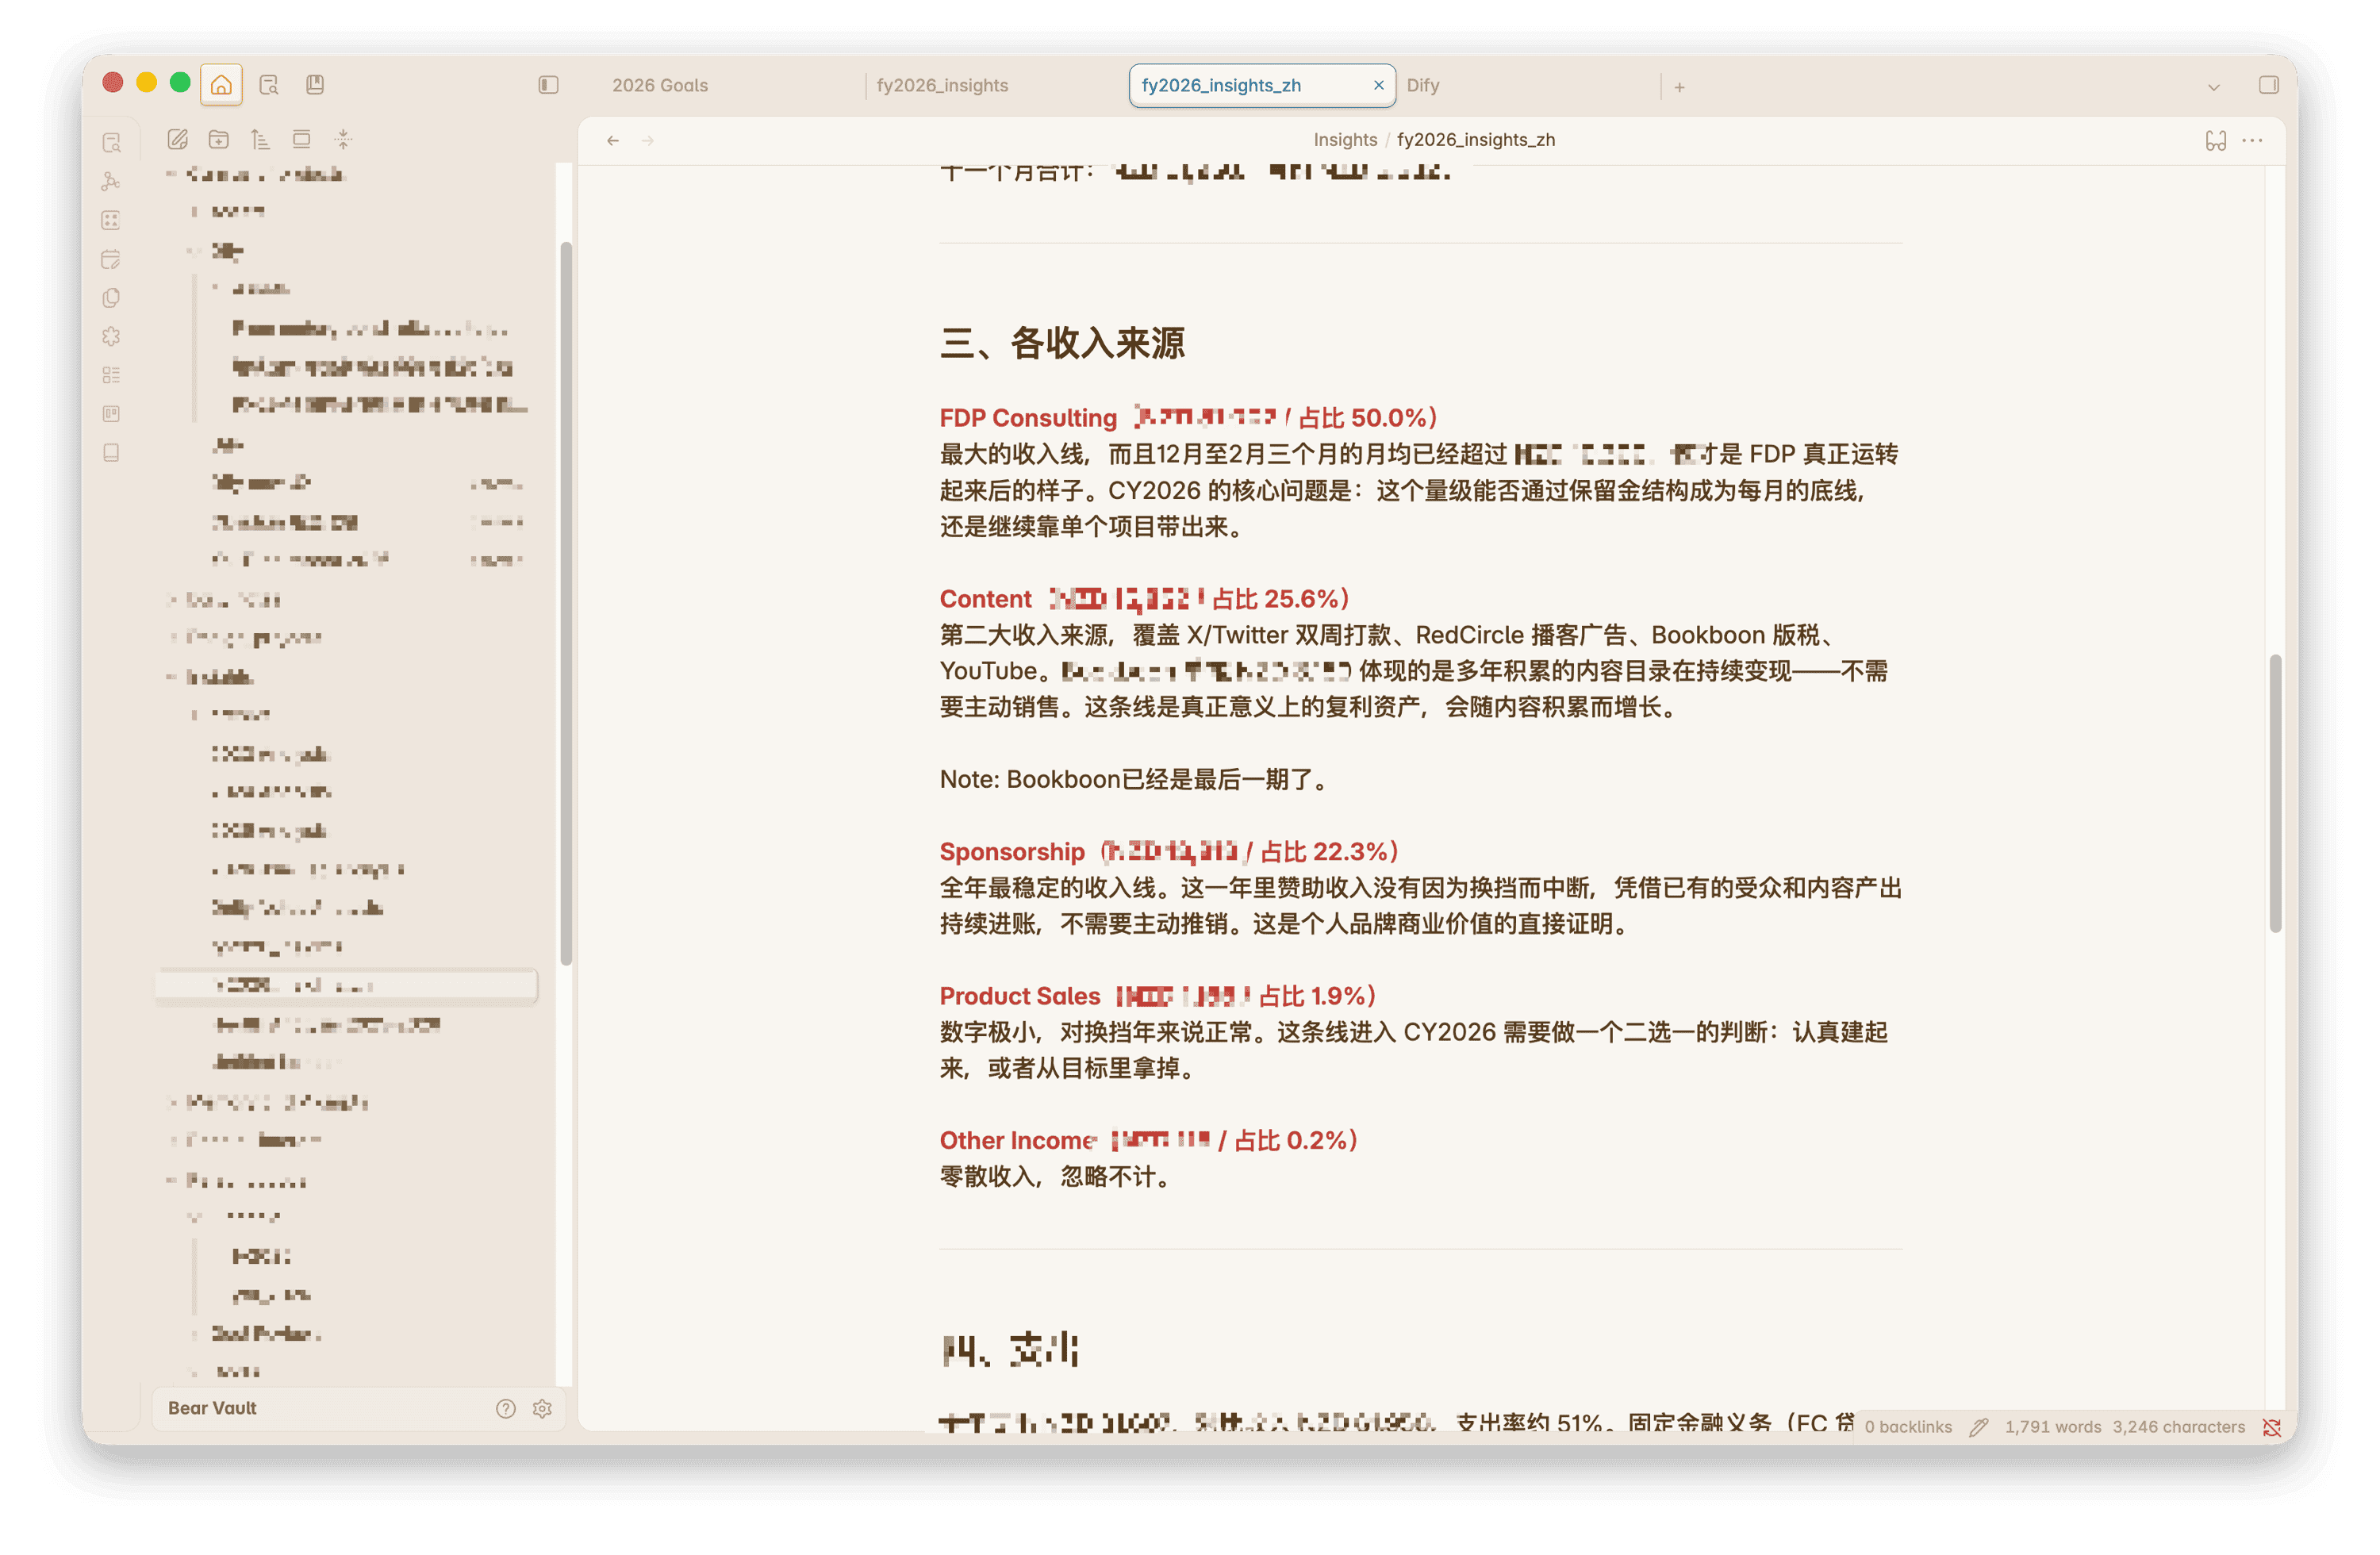The image size is (2380, 1555).
Task: Create a new folder in the sidebar
Action: click(220, 140)
